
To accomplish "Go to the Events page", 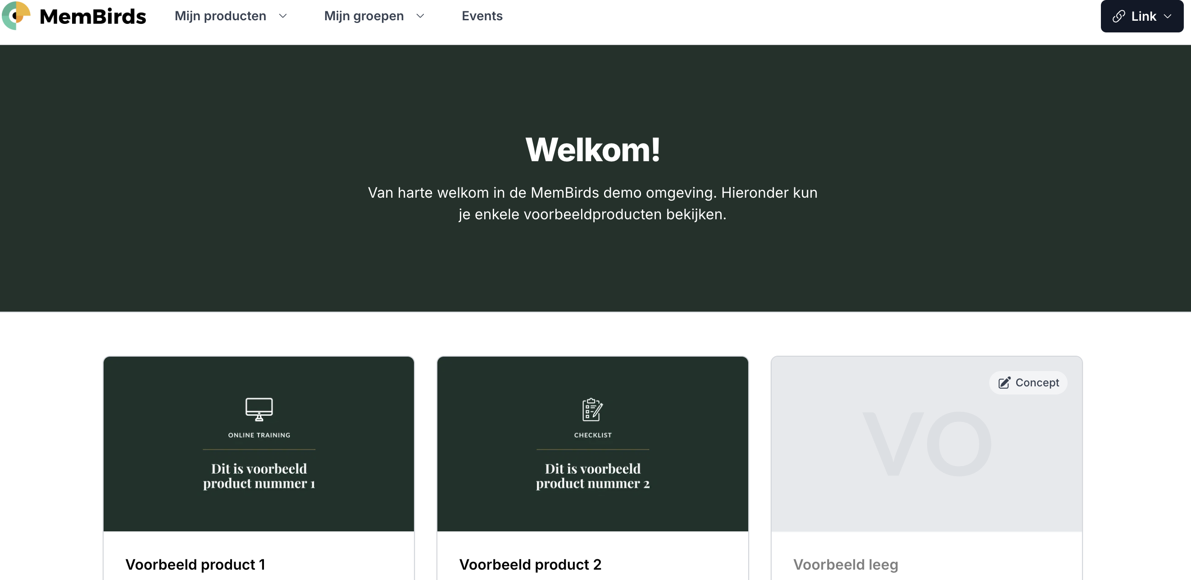I will click(482, 16).
